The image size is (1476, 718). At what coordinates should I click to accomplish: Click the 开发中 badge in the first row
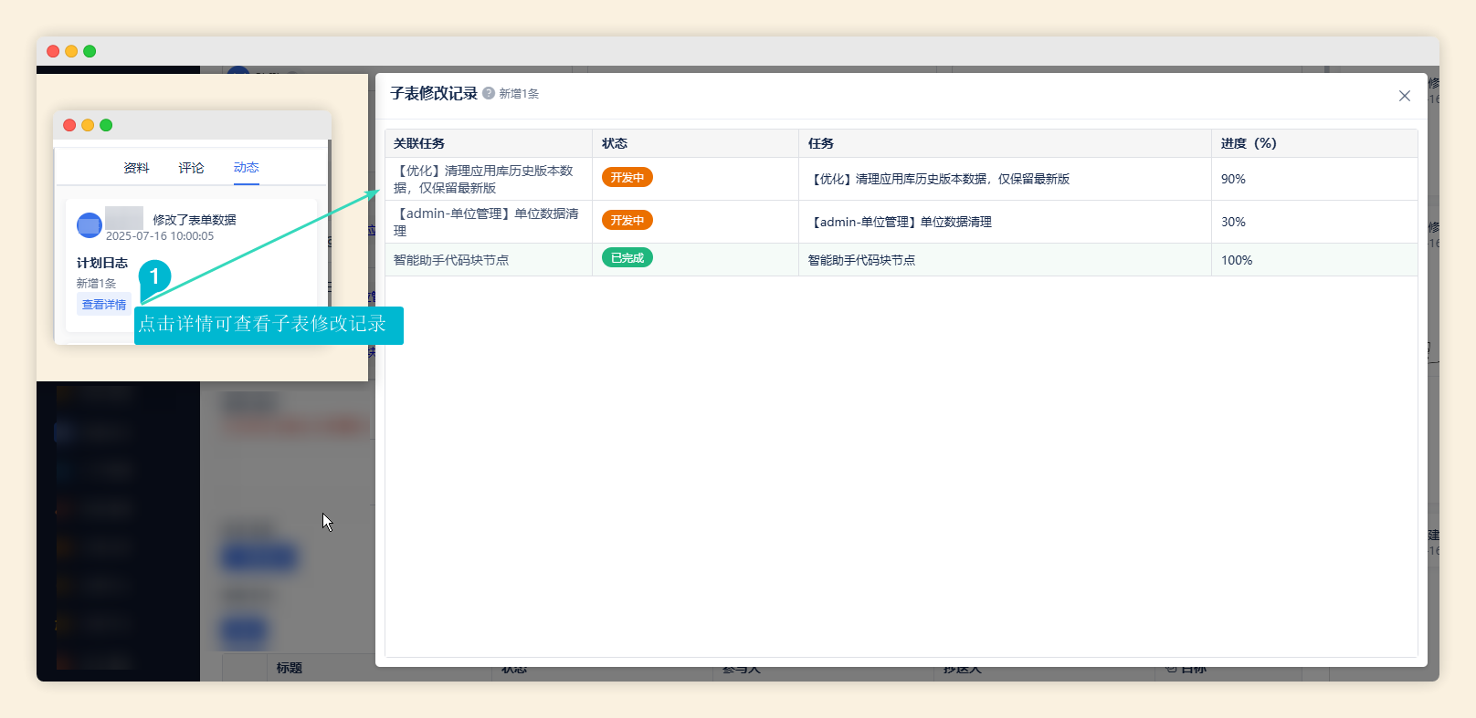tap(627, 178)
